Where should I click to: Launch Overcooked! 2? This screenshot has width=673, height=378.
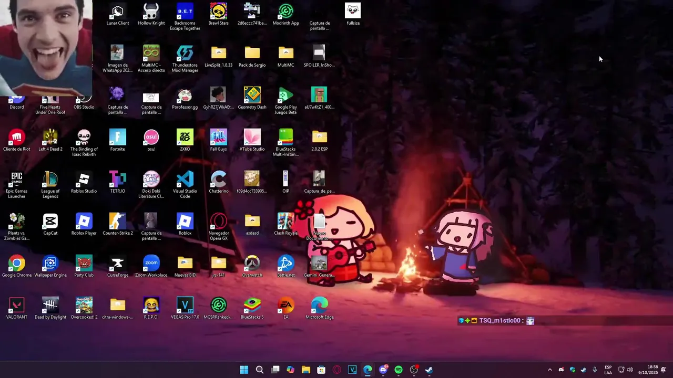tap(84, 309)
